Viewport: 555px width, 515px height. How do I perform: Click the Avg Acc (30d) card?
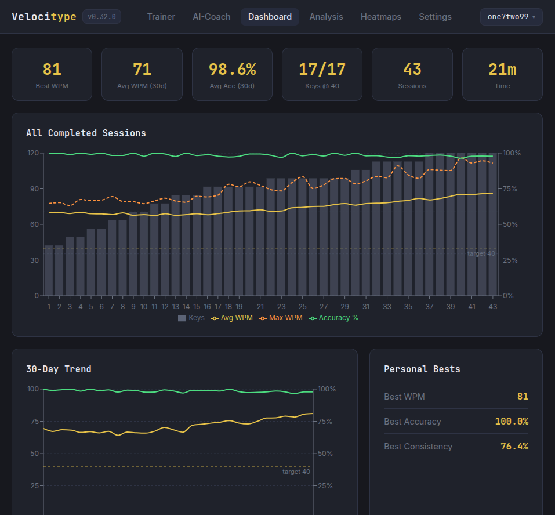click(232, 74)
